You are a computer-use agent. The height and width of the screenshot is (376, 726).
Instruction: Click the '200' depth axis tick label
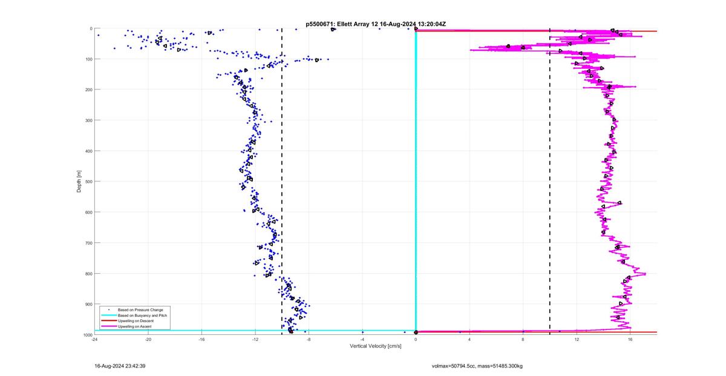coord(88,89)
